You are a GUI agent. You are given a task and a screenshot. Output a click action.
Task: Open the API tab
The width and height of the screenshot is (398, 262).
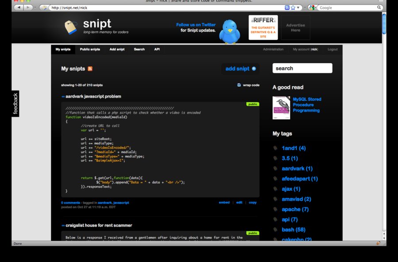point(157,49)
